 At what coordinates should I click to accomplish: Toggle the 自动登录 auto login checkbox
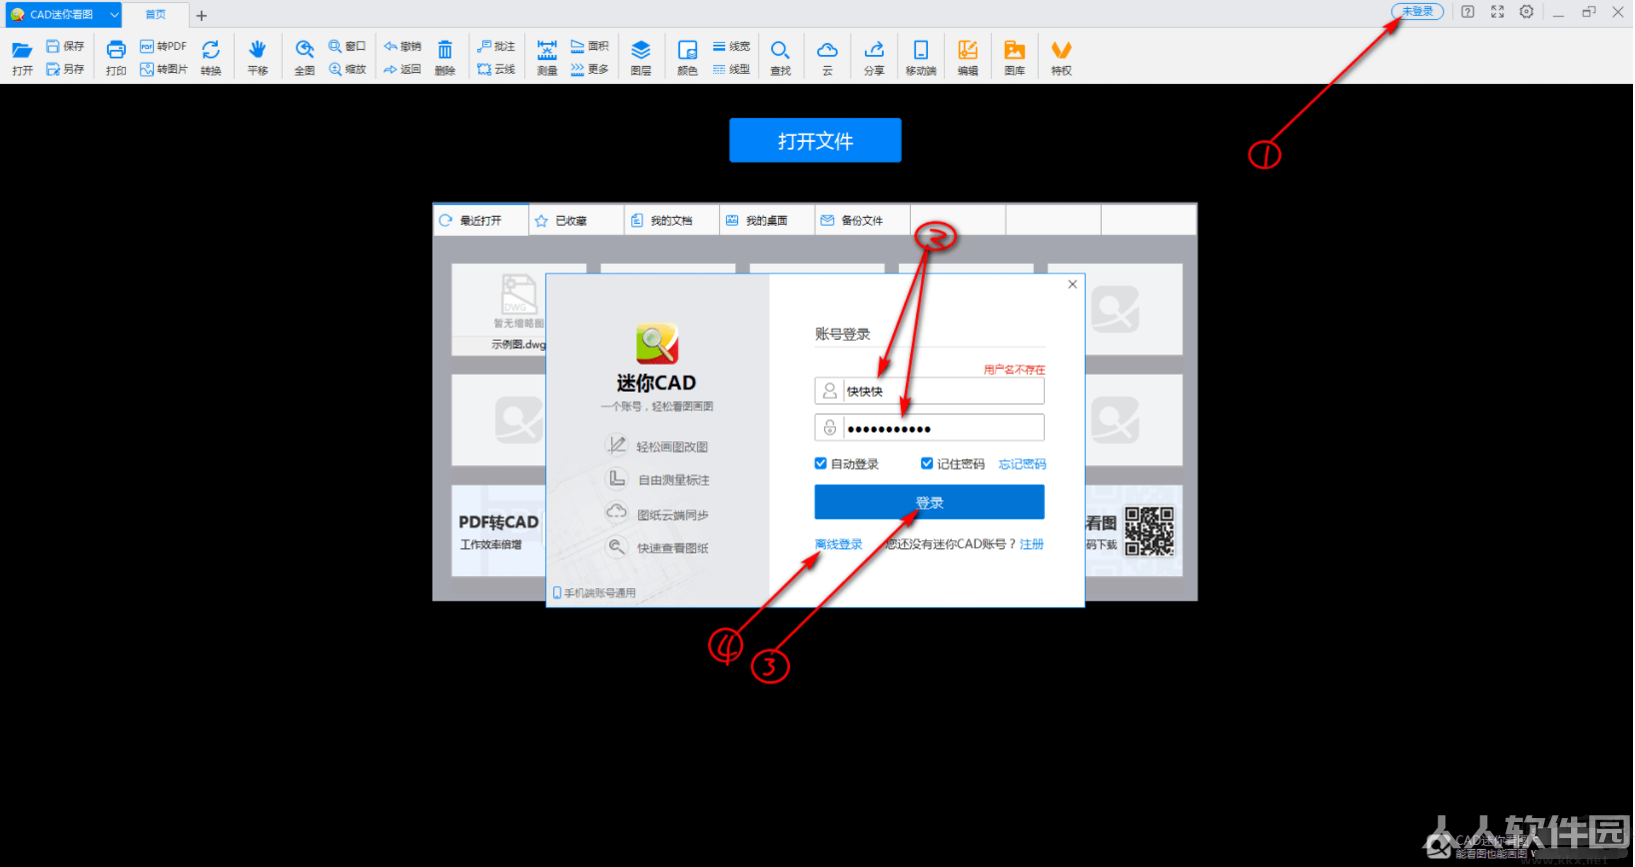(821, 463)
